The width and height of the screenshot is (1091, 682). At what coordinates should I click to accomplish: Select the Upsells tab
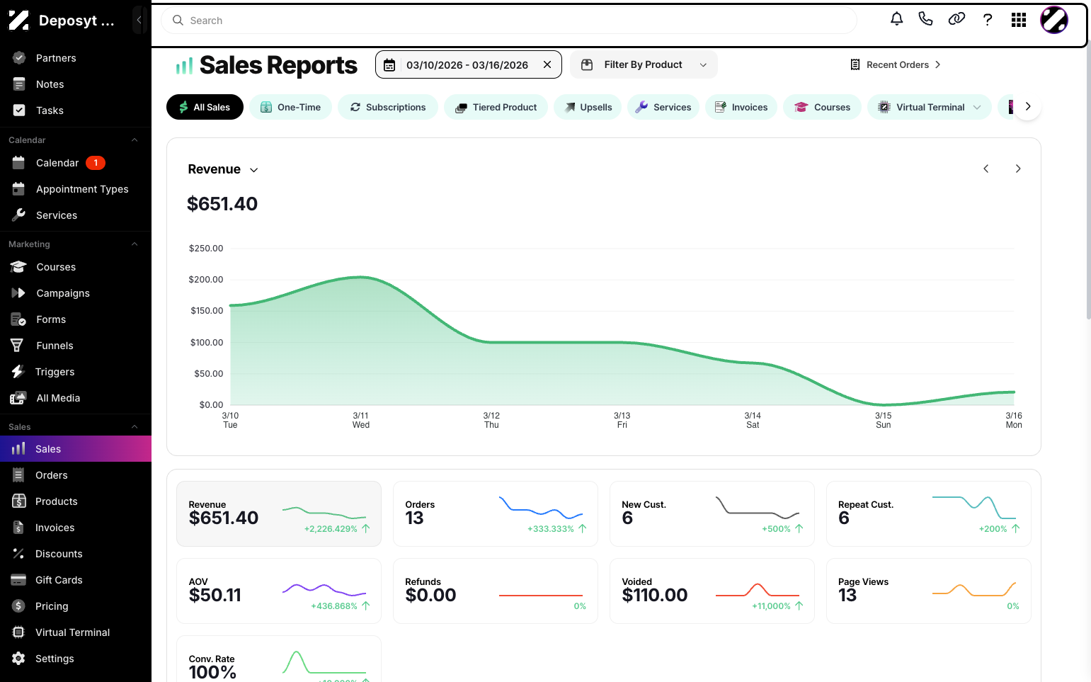coord(588,107)
